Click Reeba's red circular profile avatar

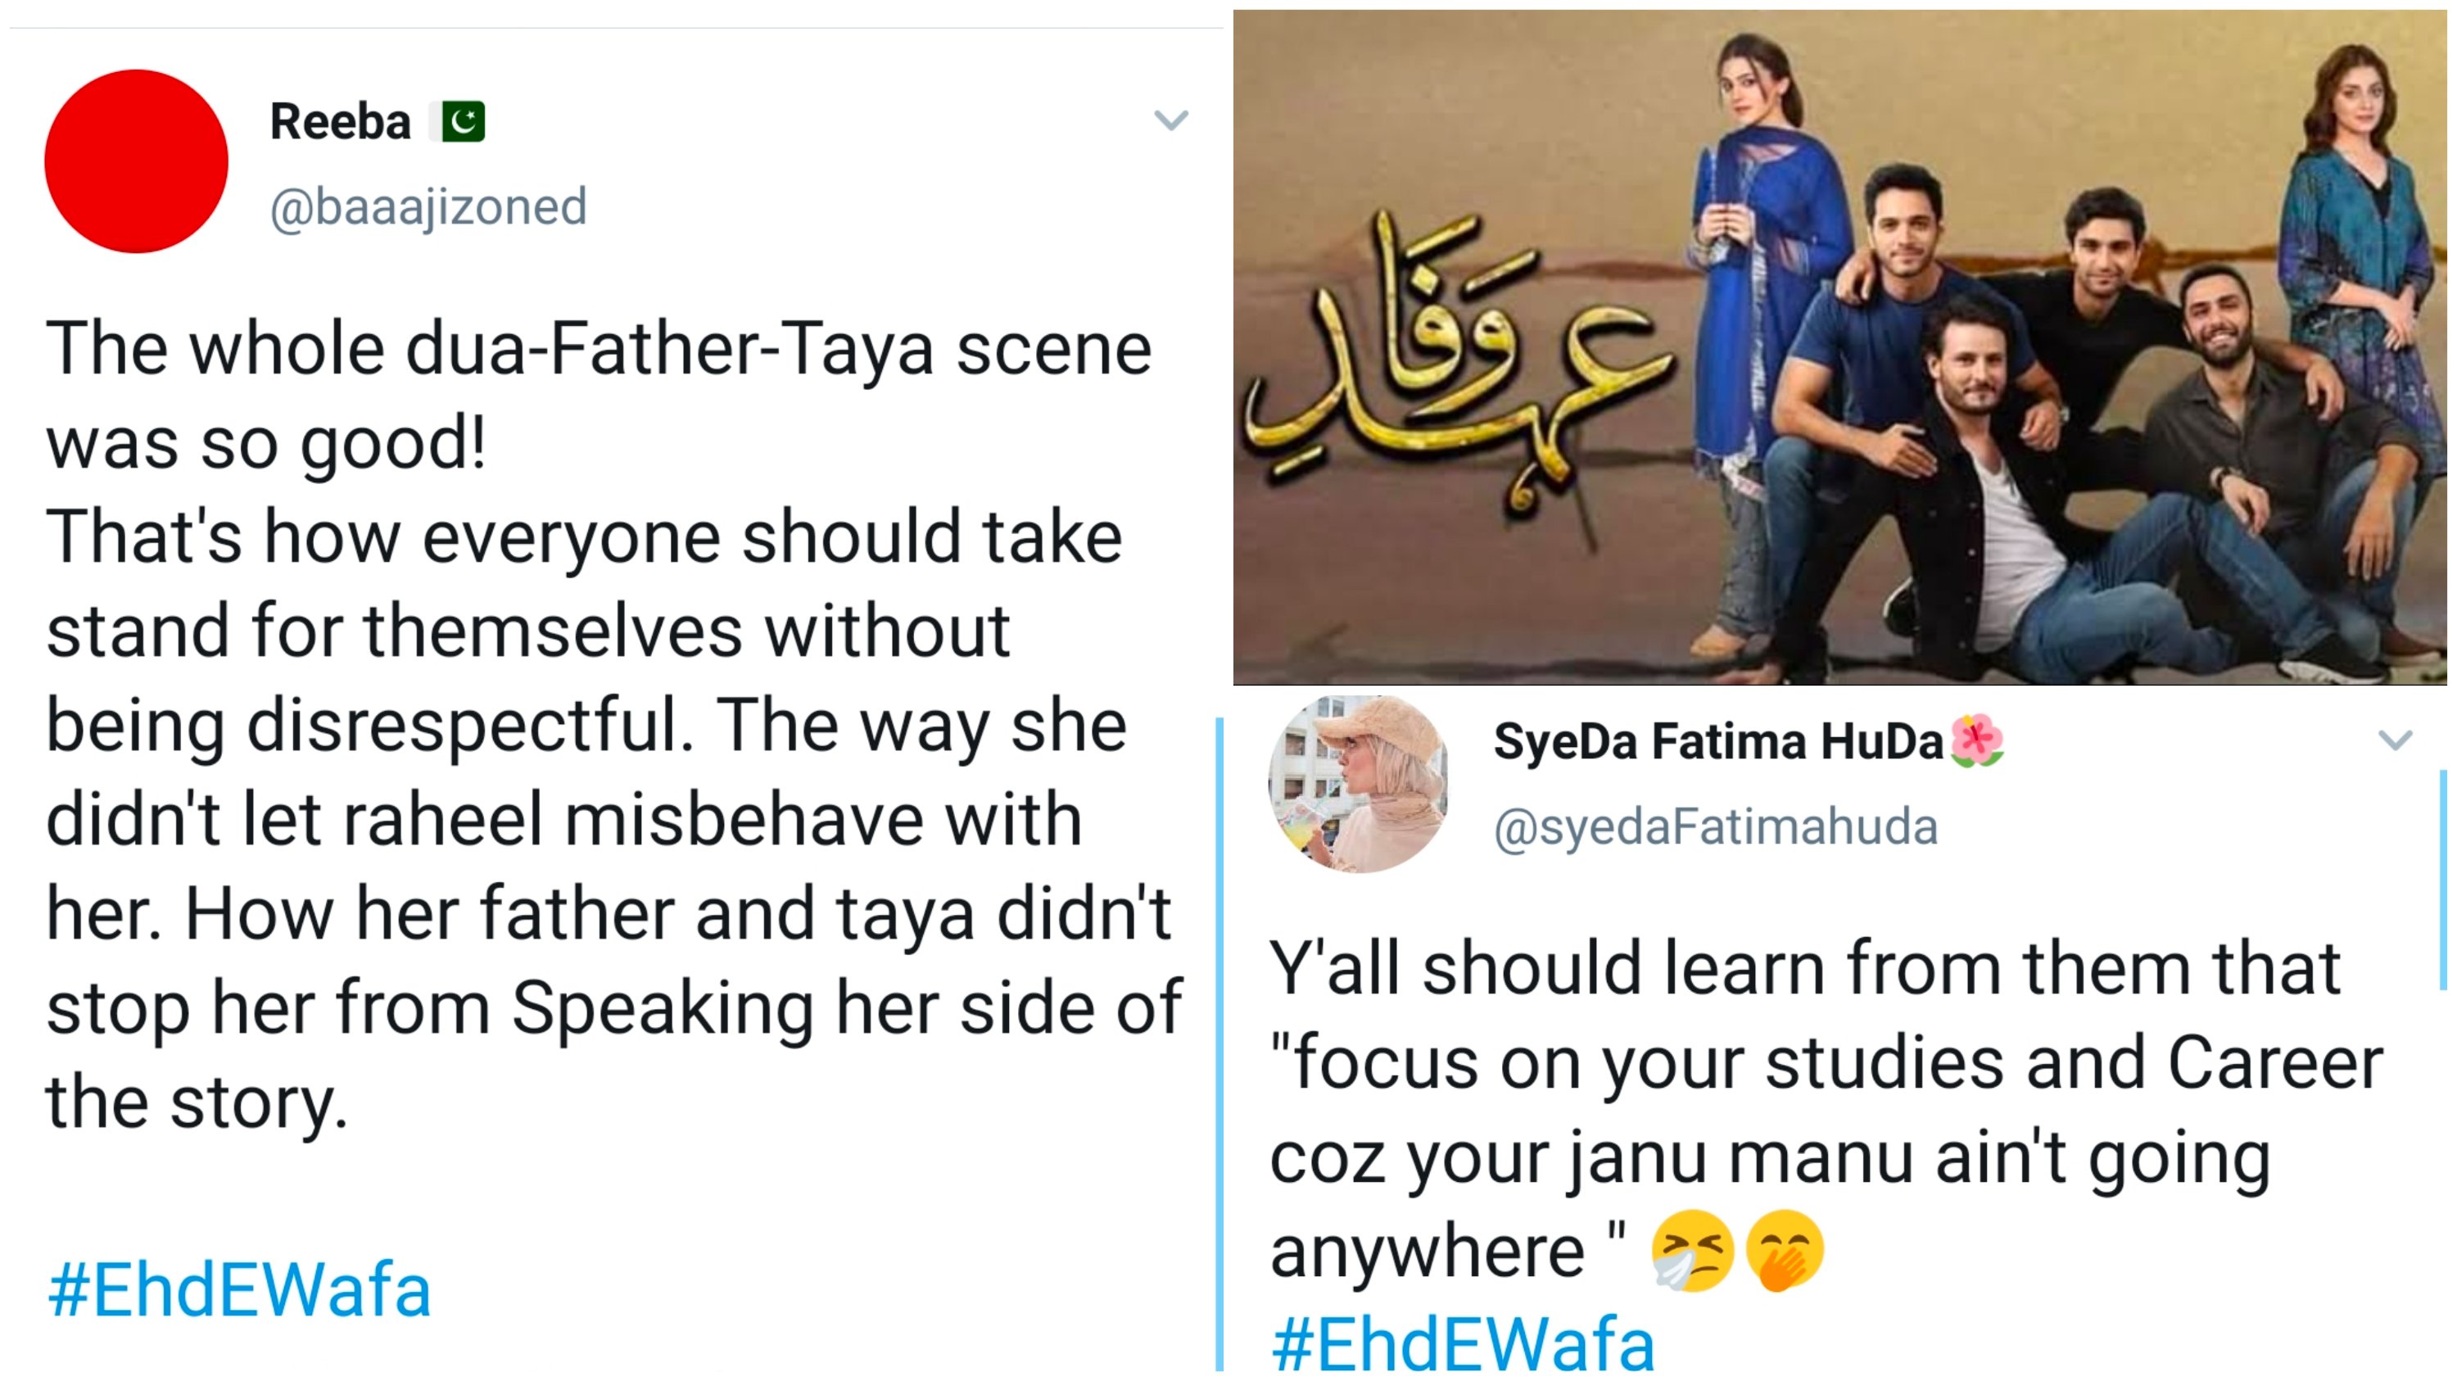(x=137, y=161)
